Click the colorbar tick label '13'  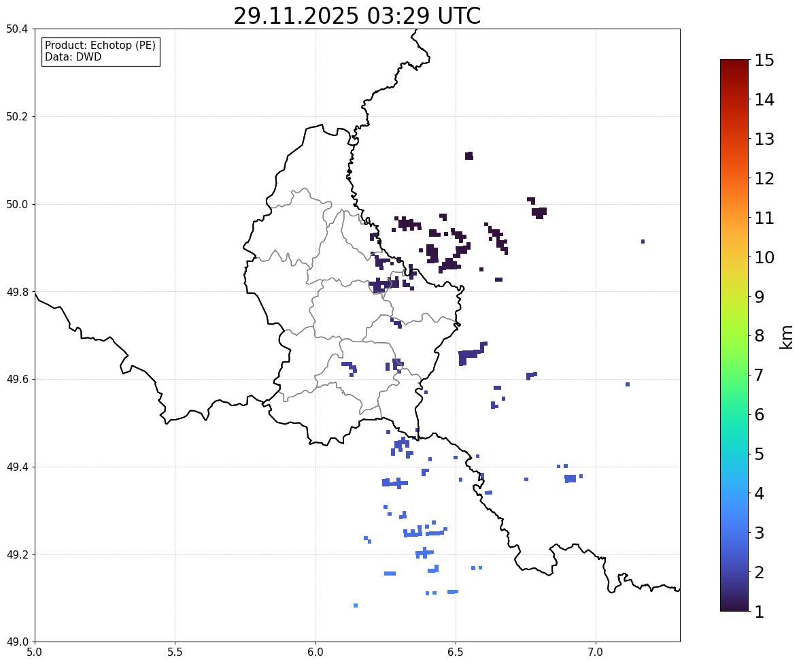764,139
